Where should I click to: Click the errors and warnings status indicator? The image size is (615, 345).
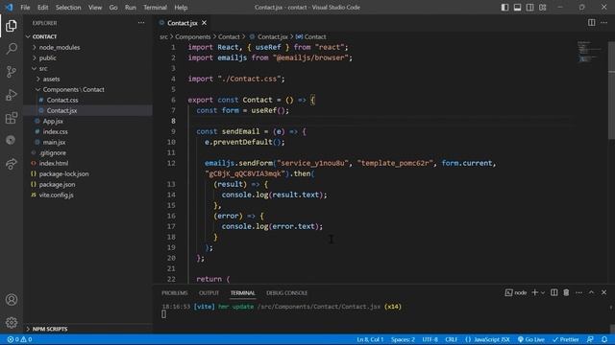click(x=19, y=339)
